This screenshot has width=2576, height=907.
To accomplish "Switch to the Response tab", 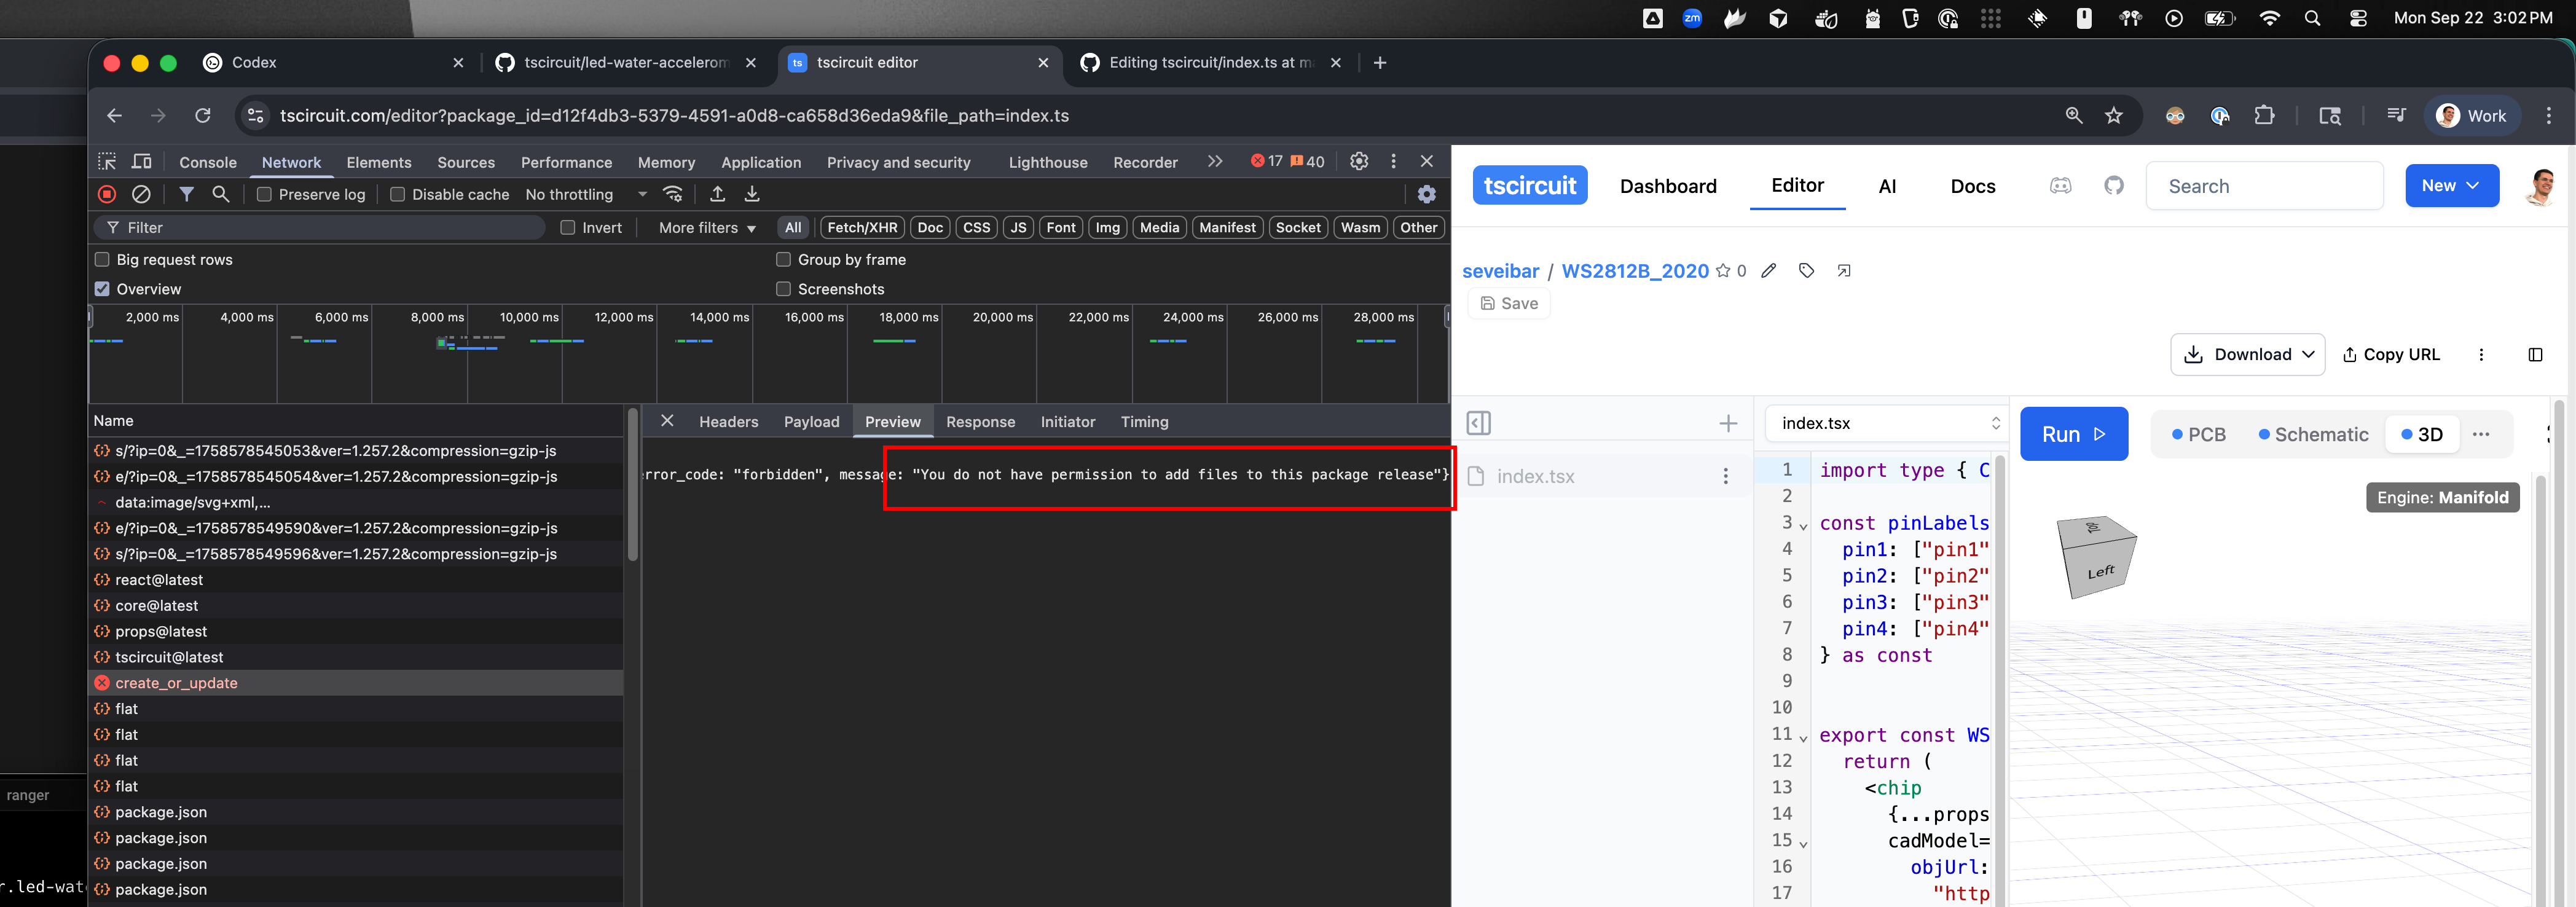I will click(x=979, y=422).
